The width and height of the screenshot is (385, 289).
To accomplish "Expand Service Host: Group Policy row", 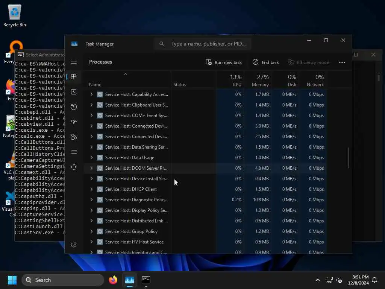I will click(91, 231).
